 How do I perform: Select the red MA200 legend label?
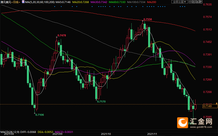tap(152, 2)
